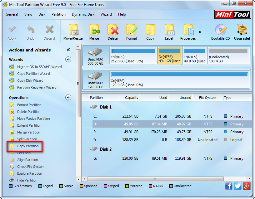This screenshot has width=255, height=199.
Task: Open the Partition menu
Action: 58,14
